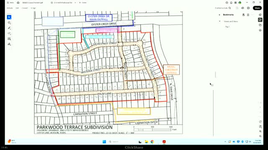Close the Bookmarks panel
The image size is (268, 150).
click(219, 15)
